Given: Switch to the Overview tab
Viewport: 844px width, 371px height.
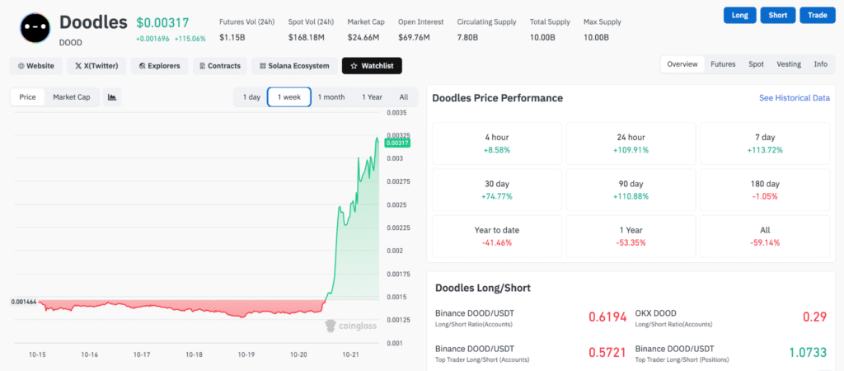Looking at the screenshot, I should 682,64.
